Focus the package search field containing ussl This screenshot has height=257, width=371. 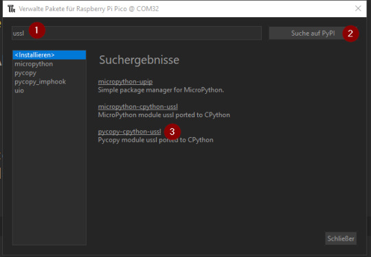click(137, 33)
